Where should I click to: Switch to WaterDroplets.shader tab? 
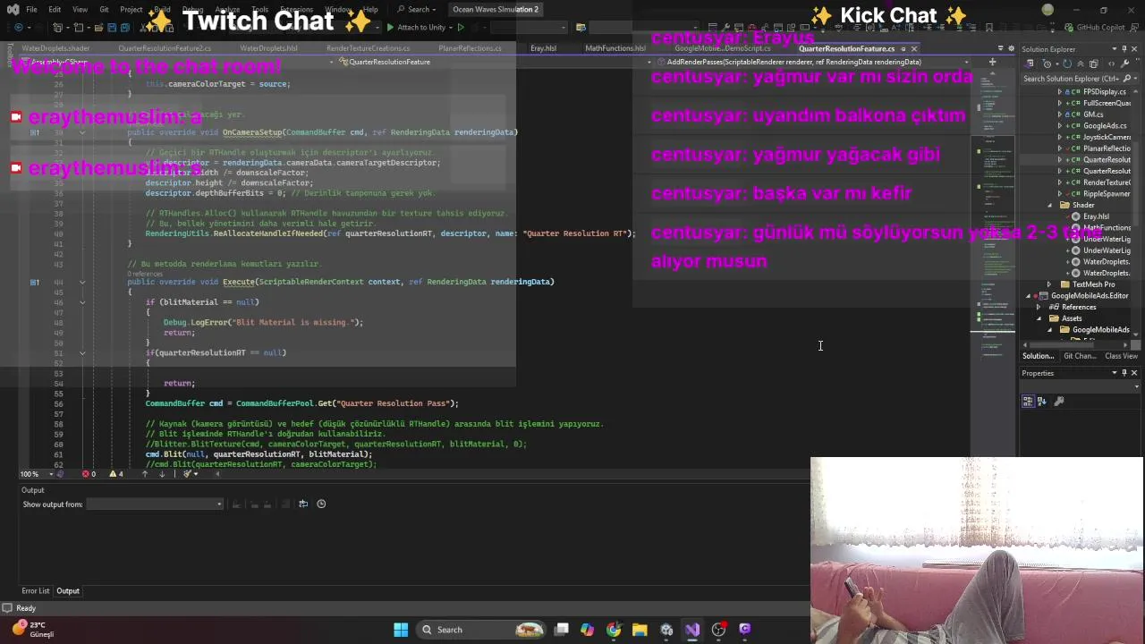pyautogui.click(x=55, y=48)
